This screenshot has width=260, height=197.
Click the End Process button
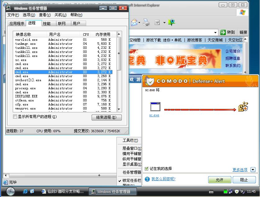[107, 117]
